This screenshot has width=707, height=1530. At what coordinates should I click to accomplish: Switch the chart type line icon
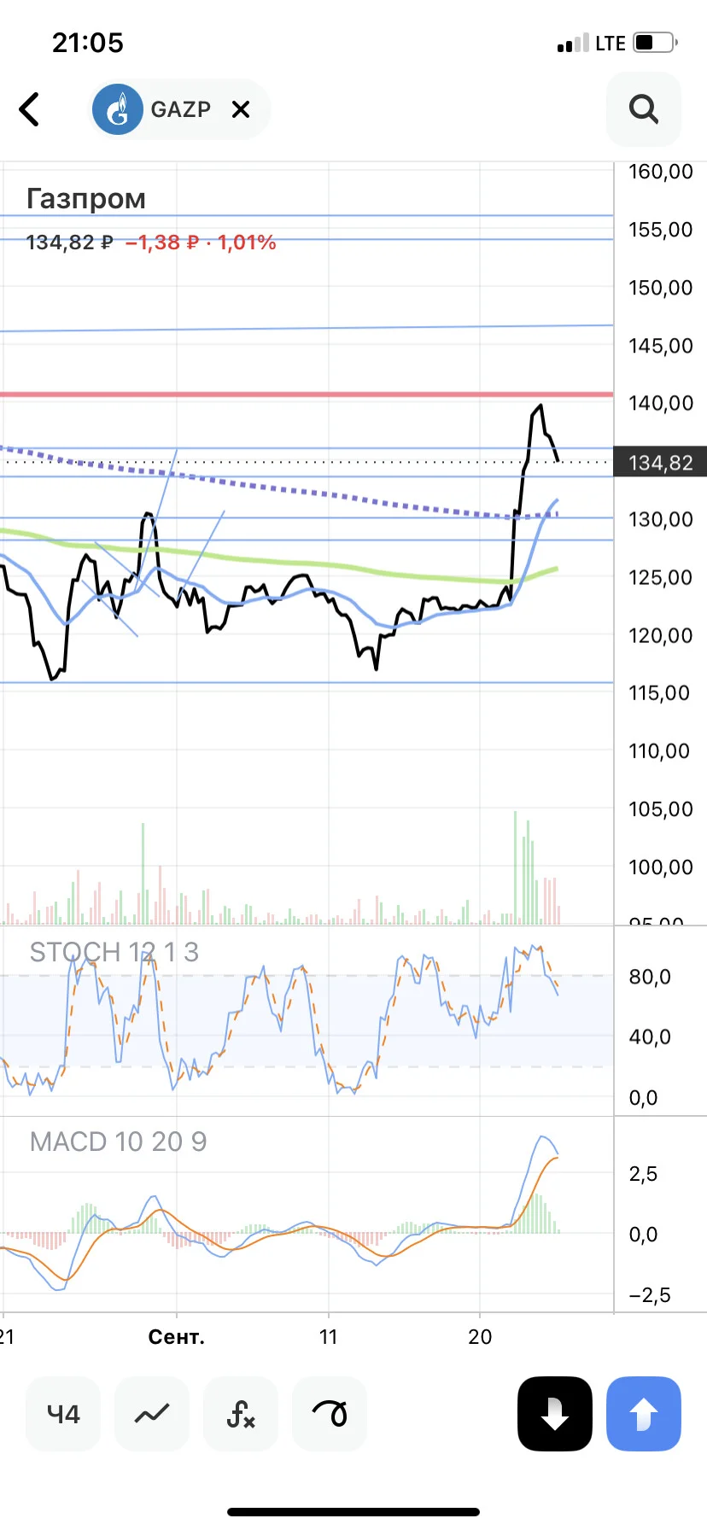click(x=152, y=1414)
